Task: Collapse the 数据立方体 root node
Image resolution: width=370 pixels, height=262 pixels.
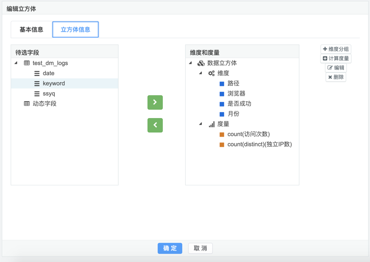Action: pyautogui.click(x=191, y=63)
